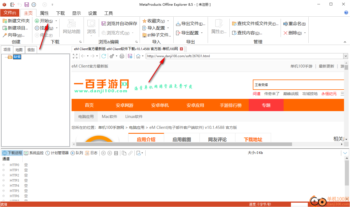Image resolution: width=350 pixels, height=207 pixels.
Task: Click the red X 删除(D) Delete button
Action: pos(293,33)
